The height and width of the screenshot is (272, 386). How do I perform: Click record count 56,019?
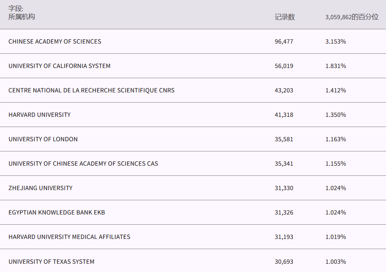tap(284, 66)
